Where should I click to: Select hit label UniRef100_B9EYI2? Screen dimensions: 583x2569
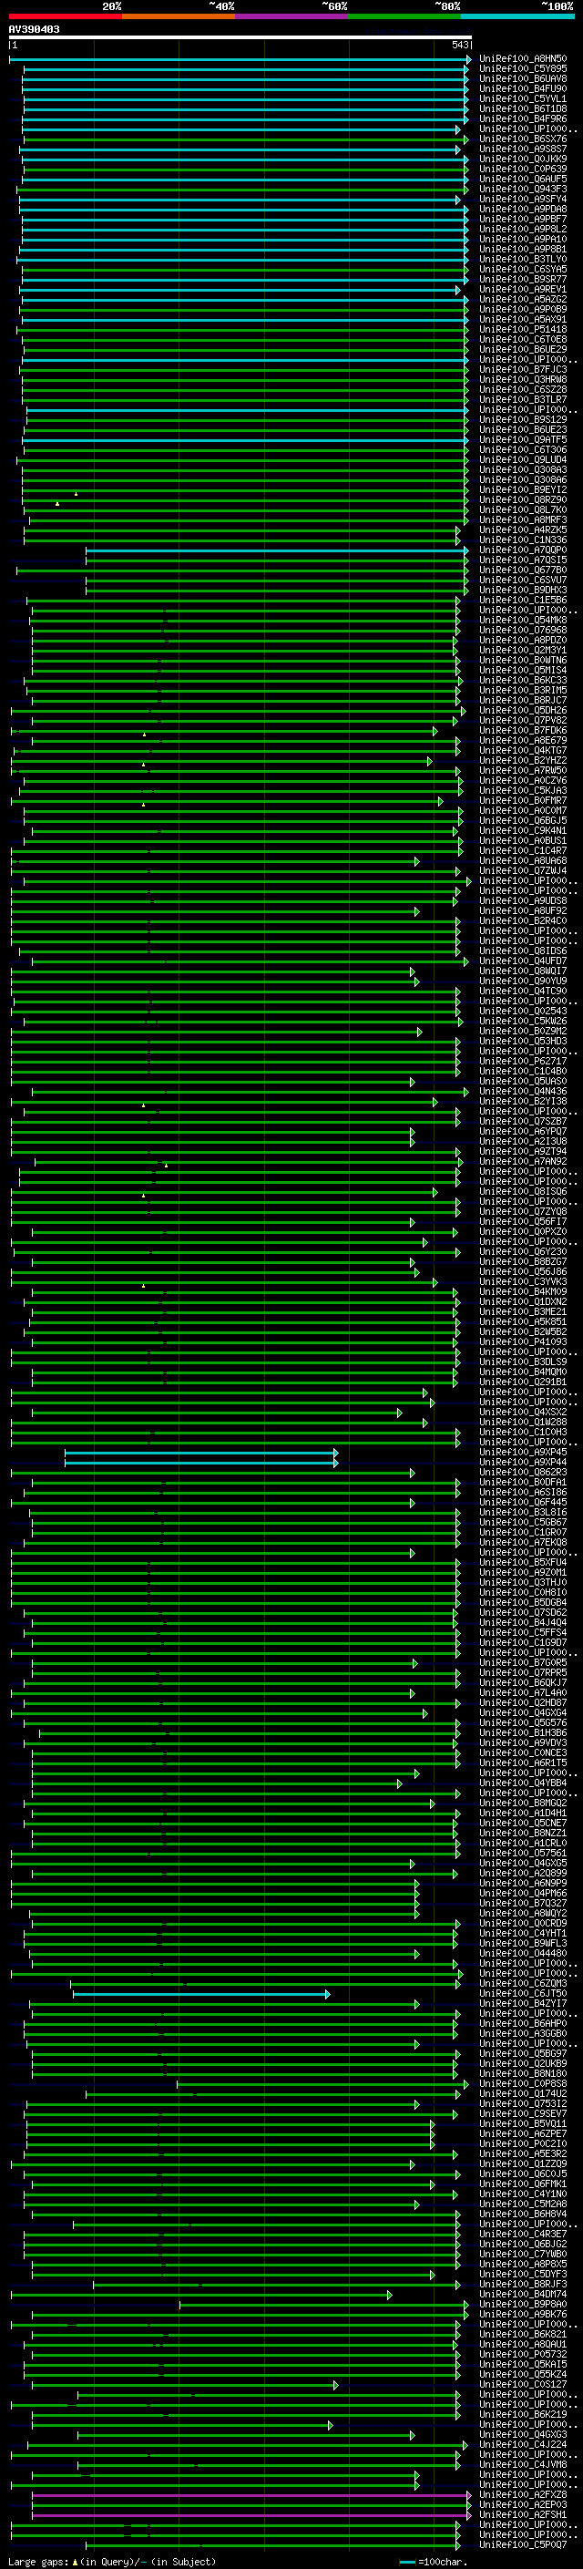click(x=523, y=490)
